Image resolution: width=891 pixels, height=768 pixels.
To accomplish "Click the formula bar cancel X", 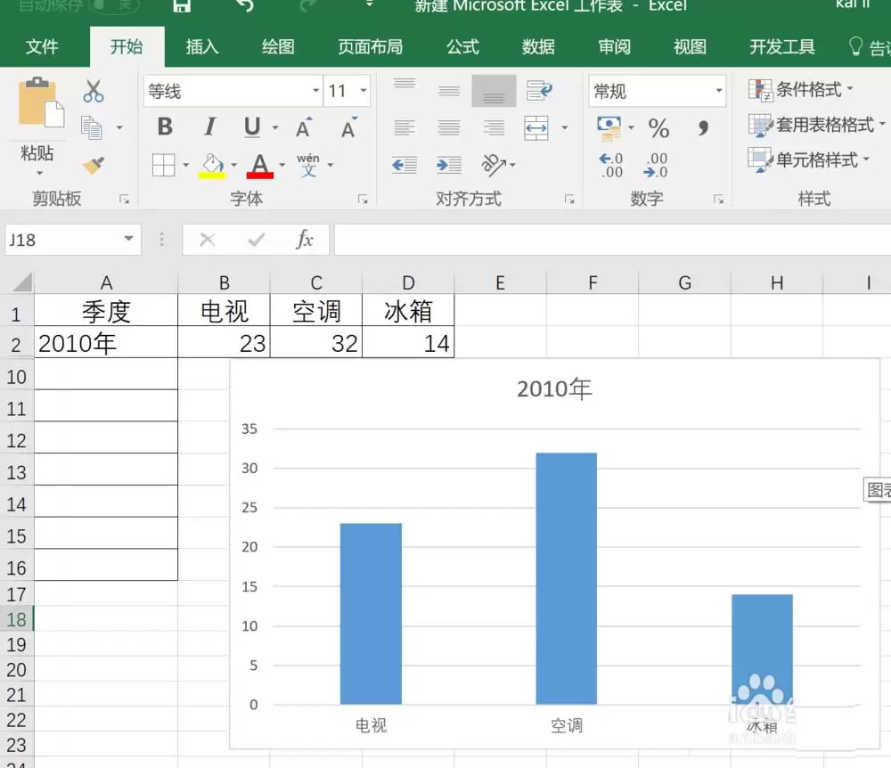I will [208, 240].
